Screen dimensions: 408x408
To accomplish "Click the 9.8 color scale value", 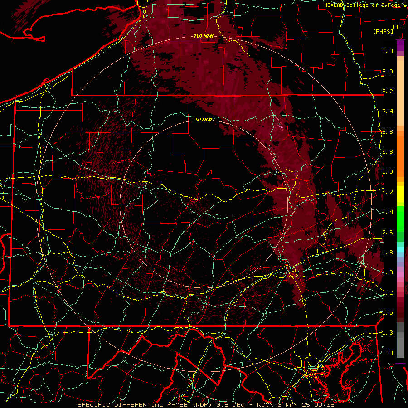I will point(388,51).
